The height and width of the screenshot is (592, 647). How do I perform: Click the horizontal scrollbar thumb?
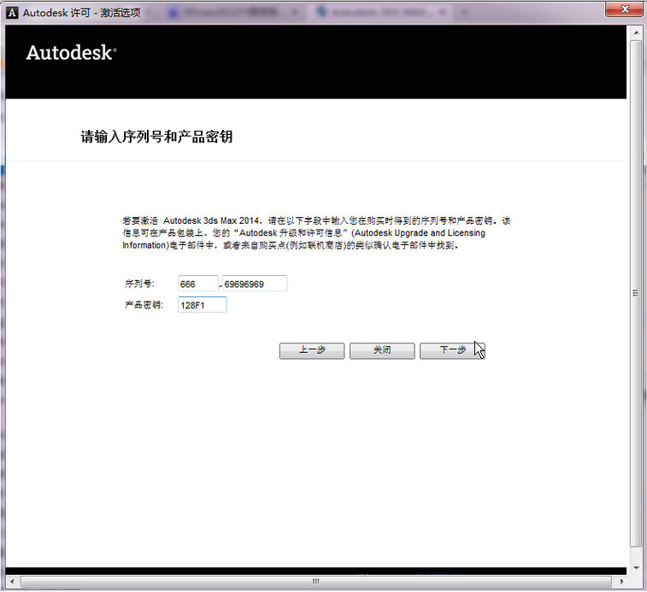pos(316,582)
